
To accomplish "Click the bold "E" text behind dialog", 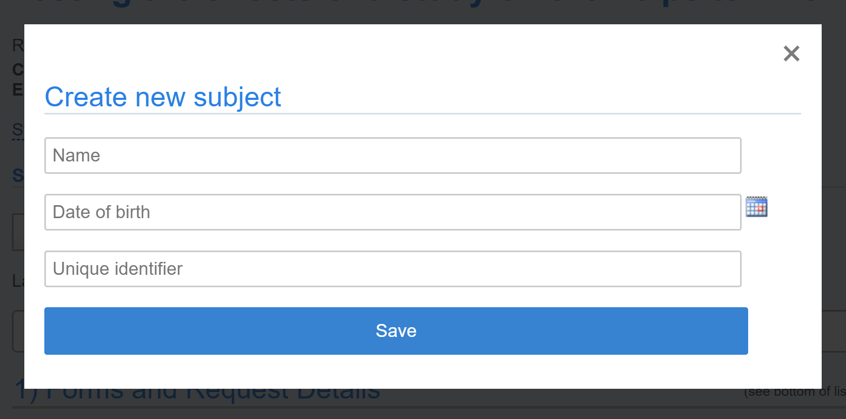I will [17, 89].
